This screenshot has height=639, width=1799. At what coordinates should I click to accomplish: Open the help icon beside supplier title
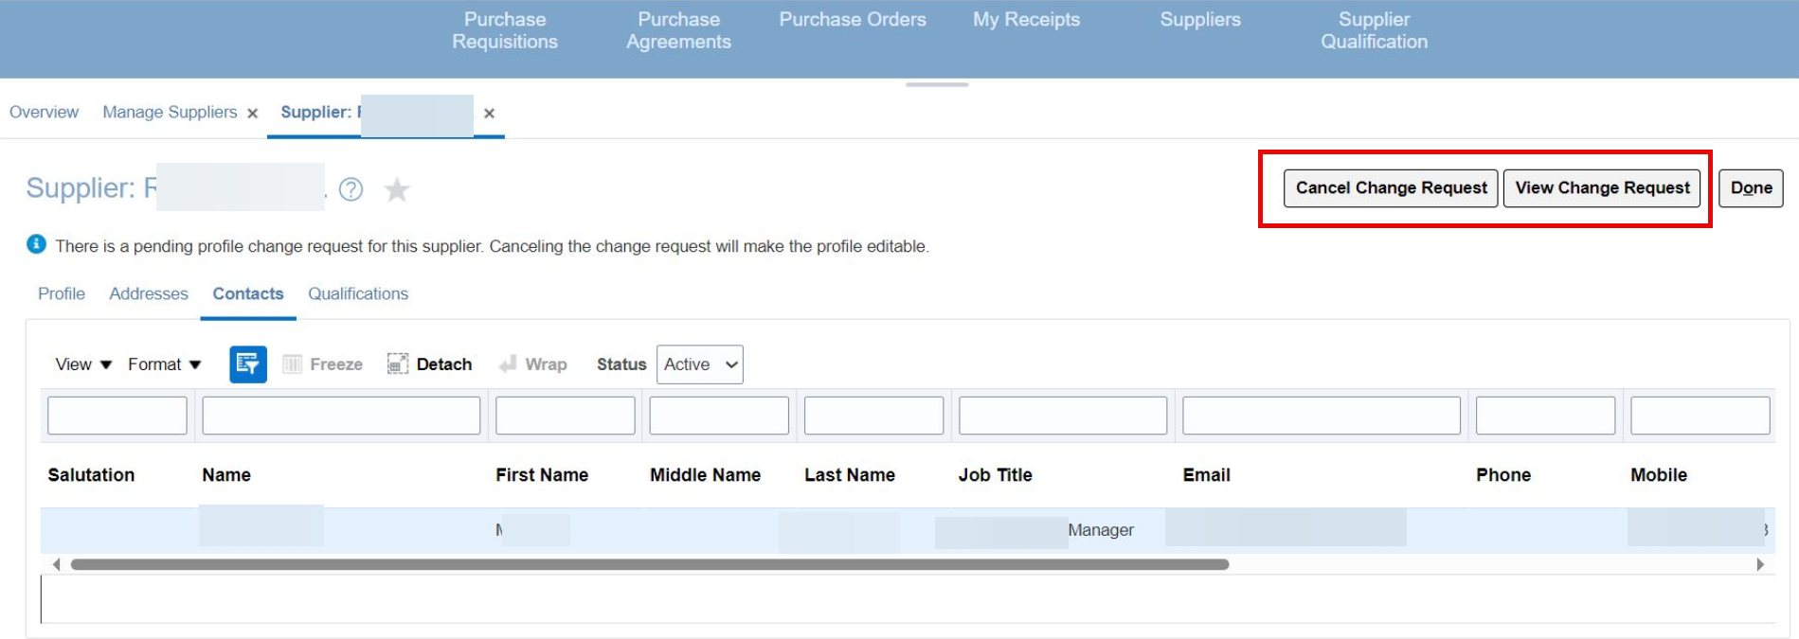[351, 189]
